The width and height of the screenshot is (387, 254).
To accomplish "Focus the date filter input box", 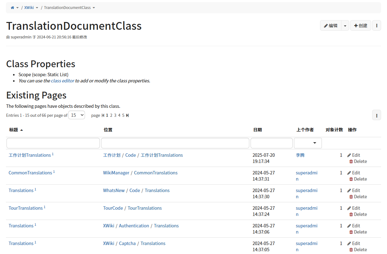I will coord(271,143).
